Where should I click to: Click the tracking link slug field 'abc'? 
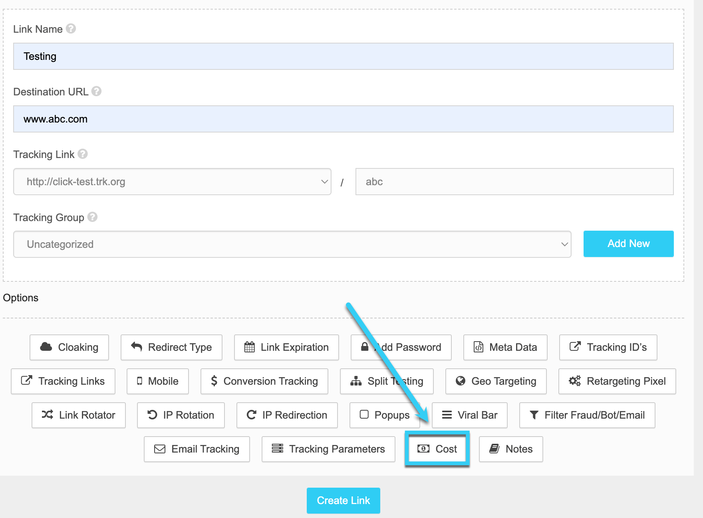point(514,182)
